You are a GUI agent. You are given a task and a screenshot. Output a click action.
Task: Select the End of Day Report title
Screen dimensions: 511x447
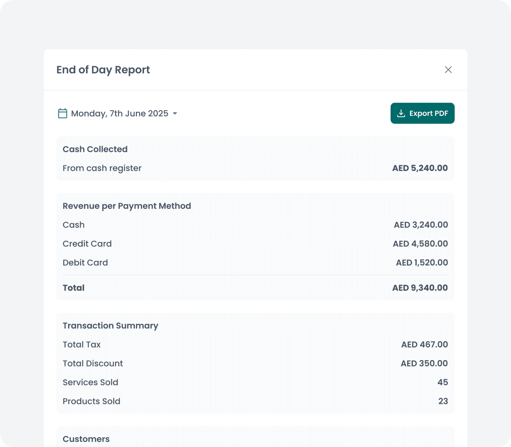103,69
